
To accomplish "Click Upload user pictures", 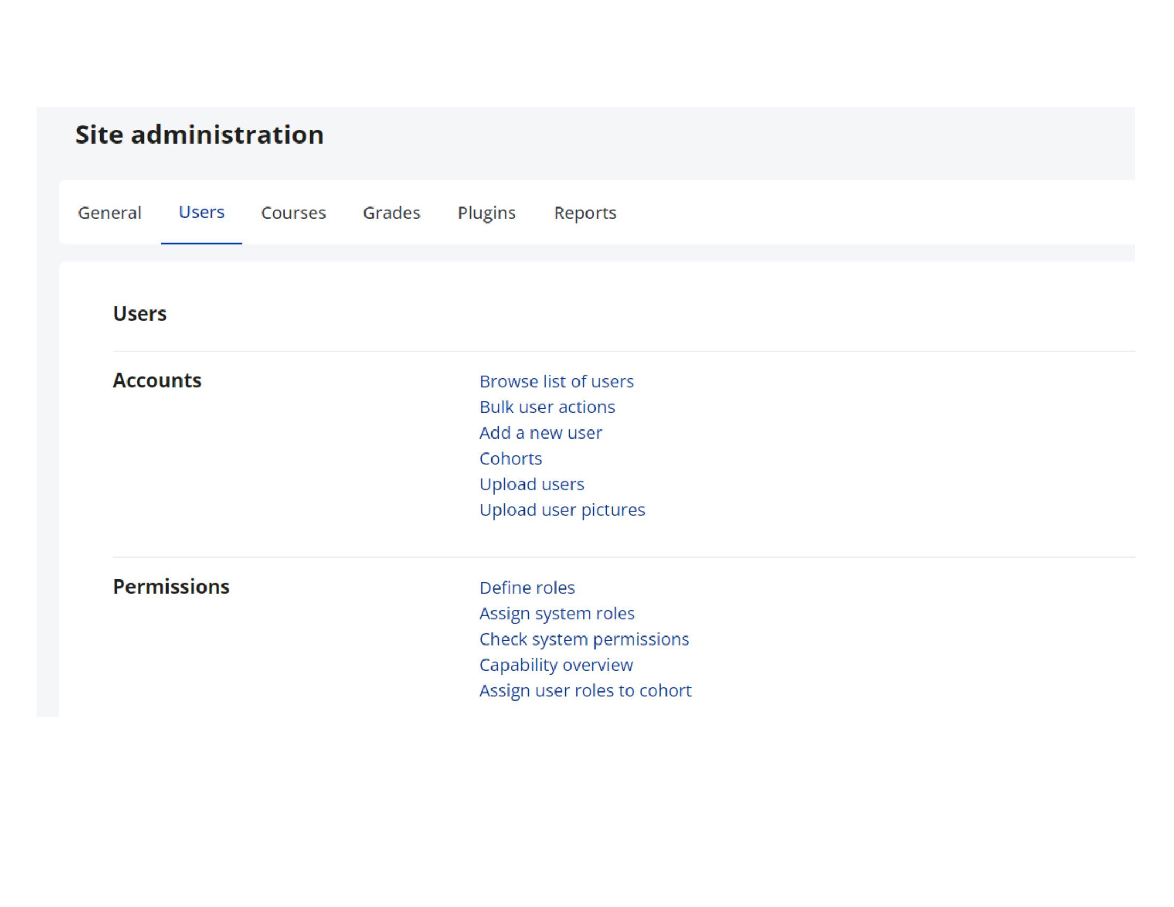I will coord(562,510).
